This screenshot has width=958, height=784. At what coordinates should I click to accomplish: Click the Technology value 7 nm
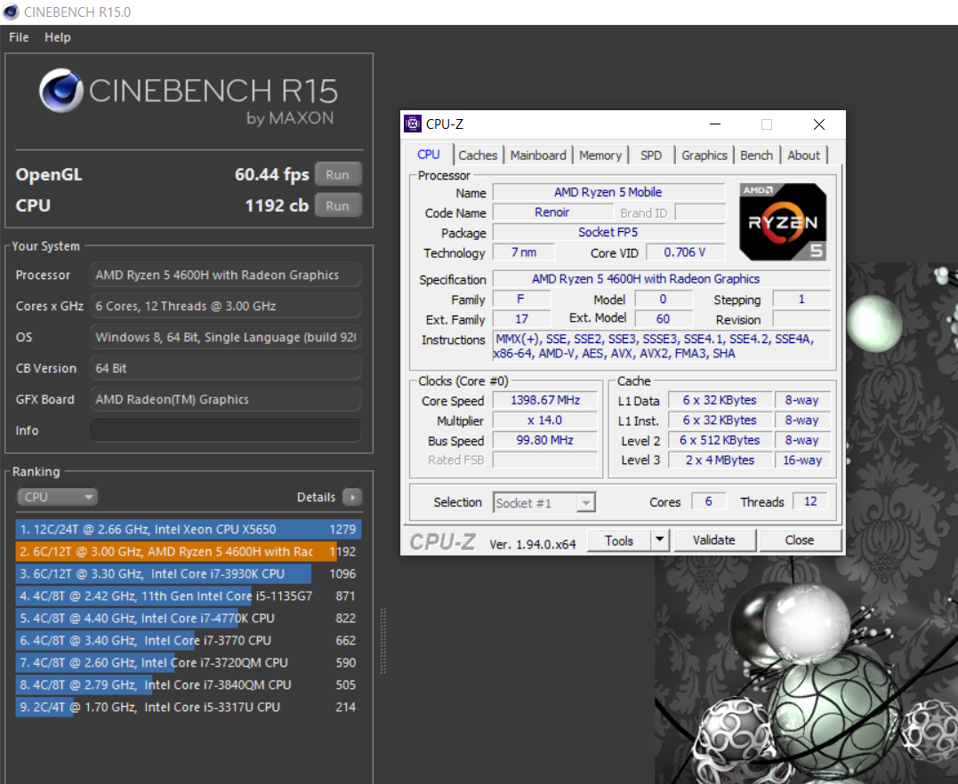(x=524, y=252)
